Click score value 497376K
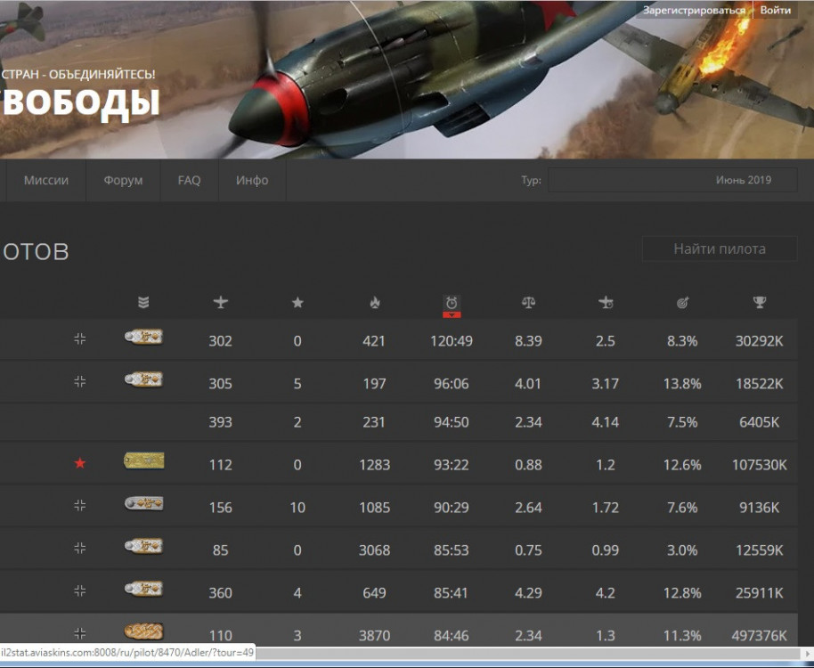Image resolution: width=814 pixels, height=668 pixels. [x=759, y=635]
